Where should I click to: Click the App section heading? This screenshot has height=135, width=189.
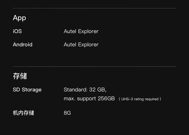pyautogui.click(x=19, y=18)
